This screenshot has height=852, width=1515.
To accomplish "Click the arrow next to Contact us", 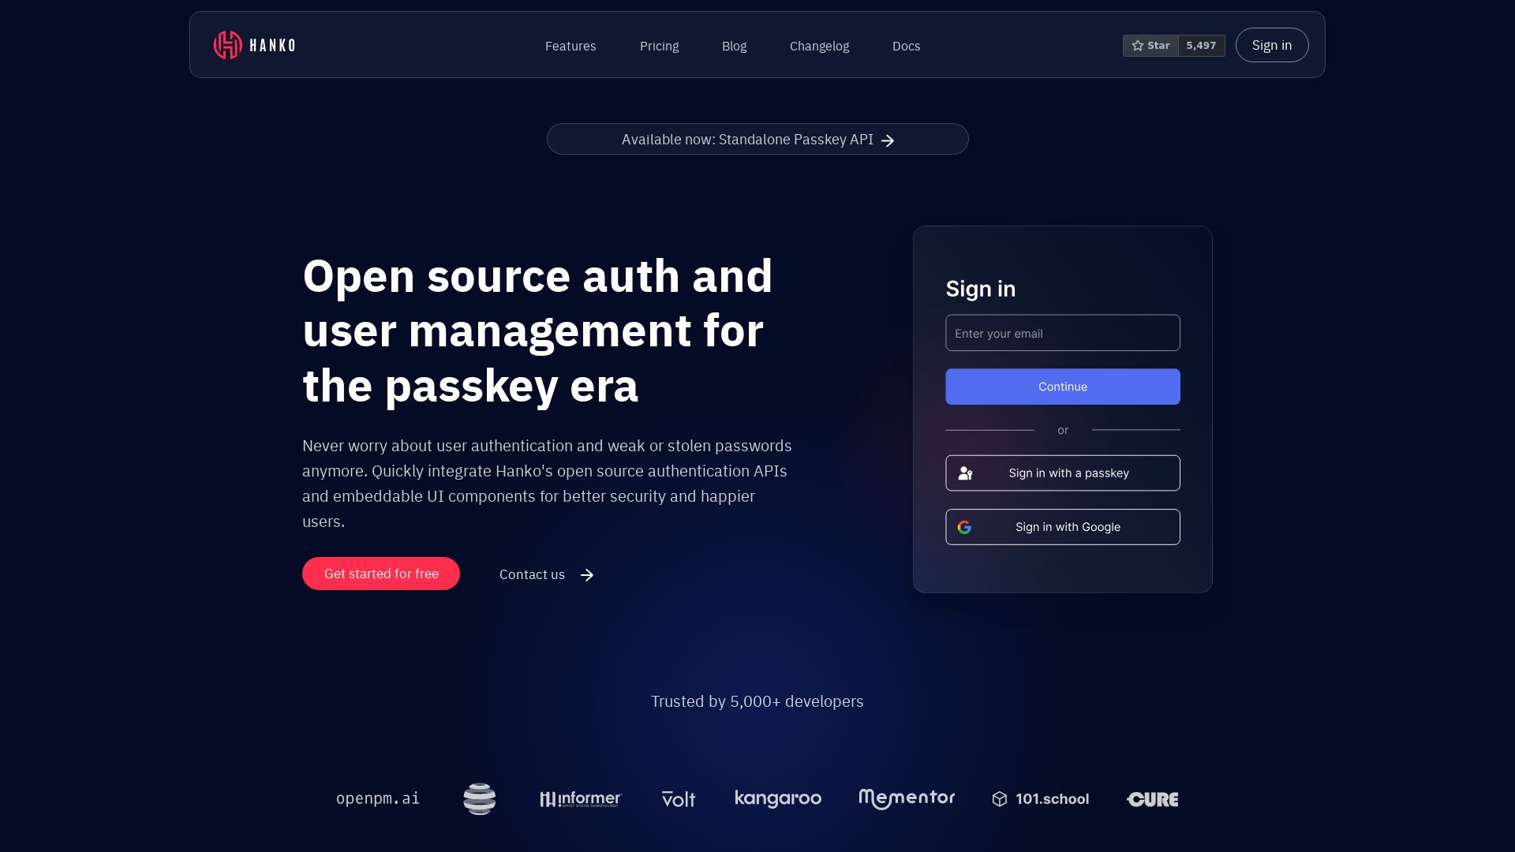I will click(x=587, y=575).
